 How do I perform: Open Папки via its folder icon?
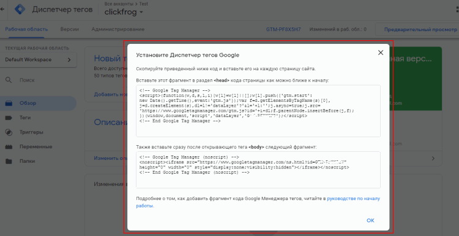[x=9, y=161]
